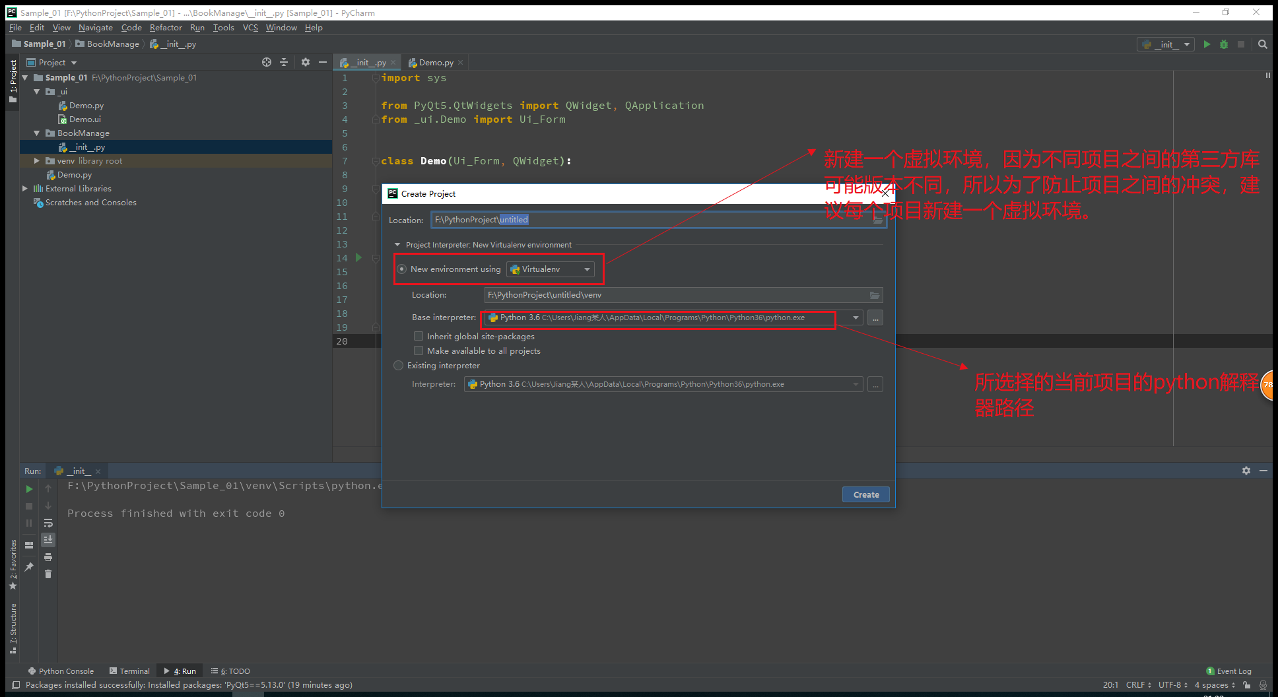The image size is (1278, 697).
Task: Expand venv library root folder
Action: coord(37,161)
